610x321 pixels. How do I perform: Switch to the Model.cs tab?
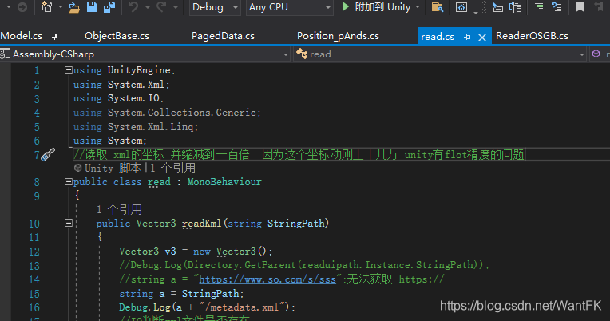(22, 36)
